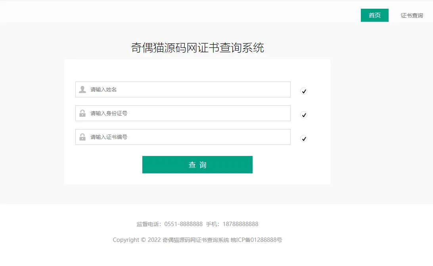
Task: Click the mobile number 18788888888 text
Action: coord(240,224)
